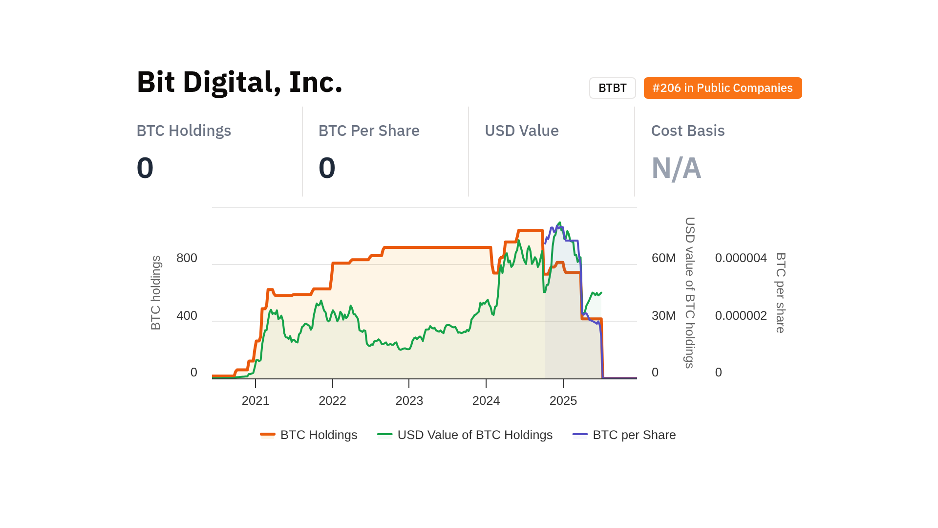Click the Cost Basis N/A value
The image size is (938, 528).
676,168
